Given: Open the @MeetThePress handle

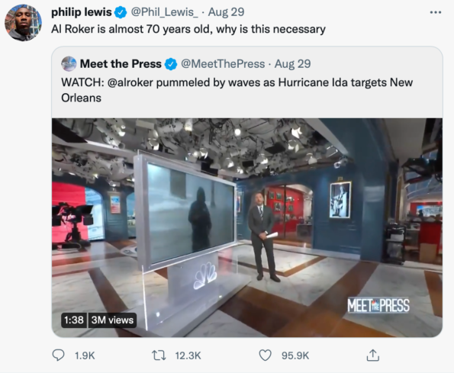Looking at the screenshot, I should (x=223, y=63).
